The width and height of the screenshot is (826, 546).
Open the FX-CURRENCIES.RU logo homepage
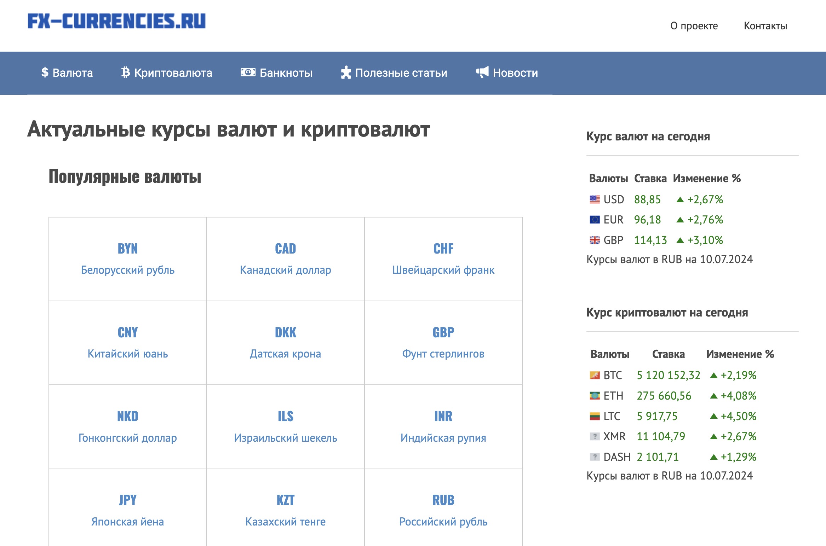116,21
